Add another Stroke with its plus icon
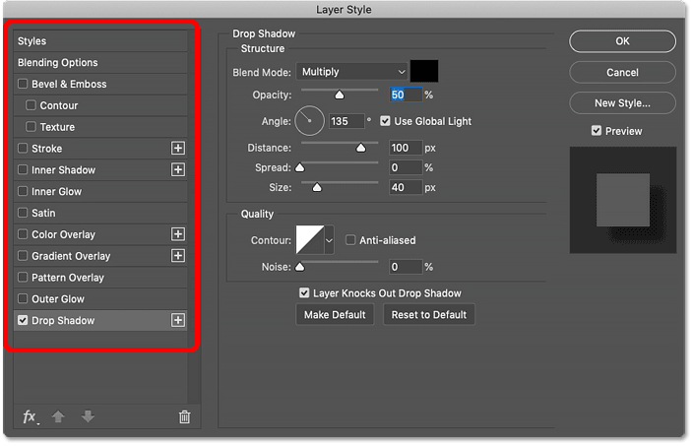Screen dimensions: 693x446 [x=178, y=148]
